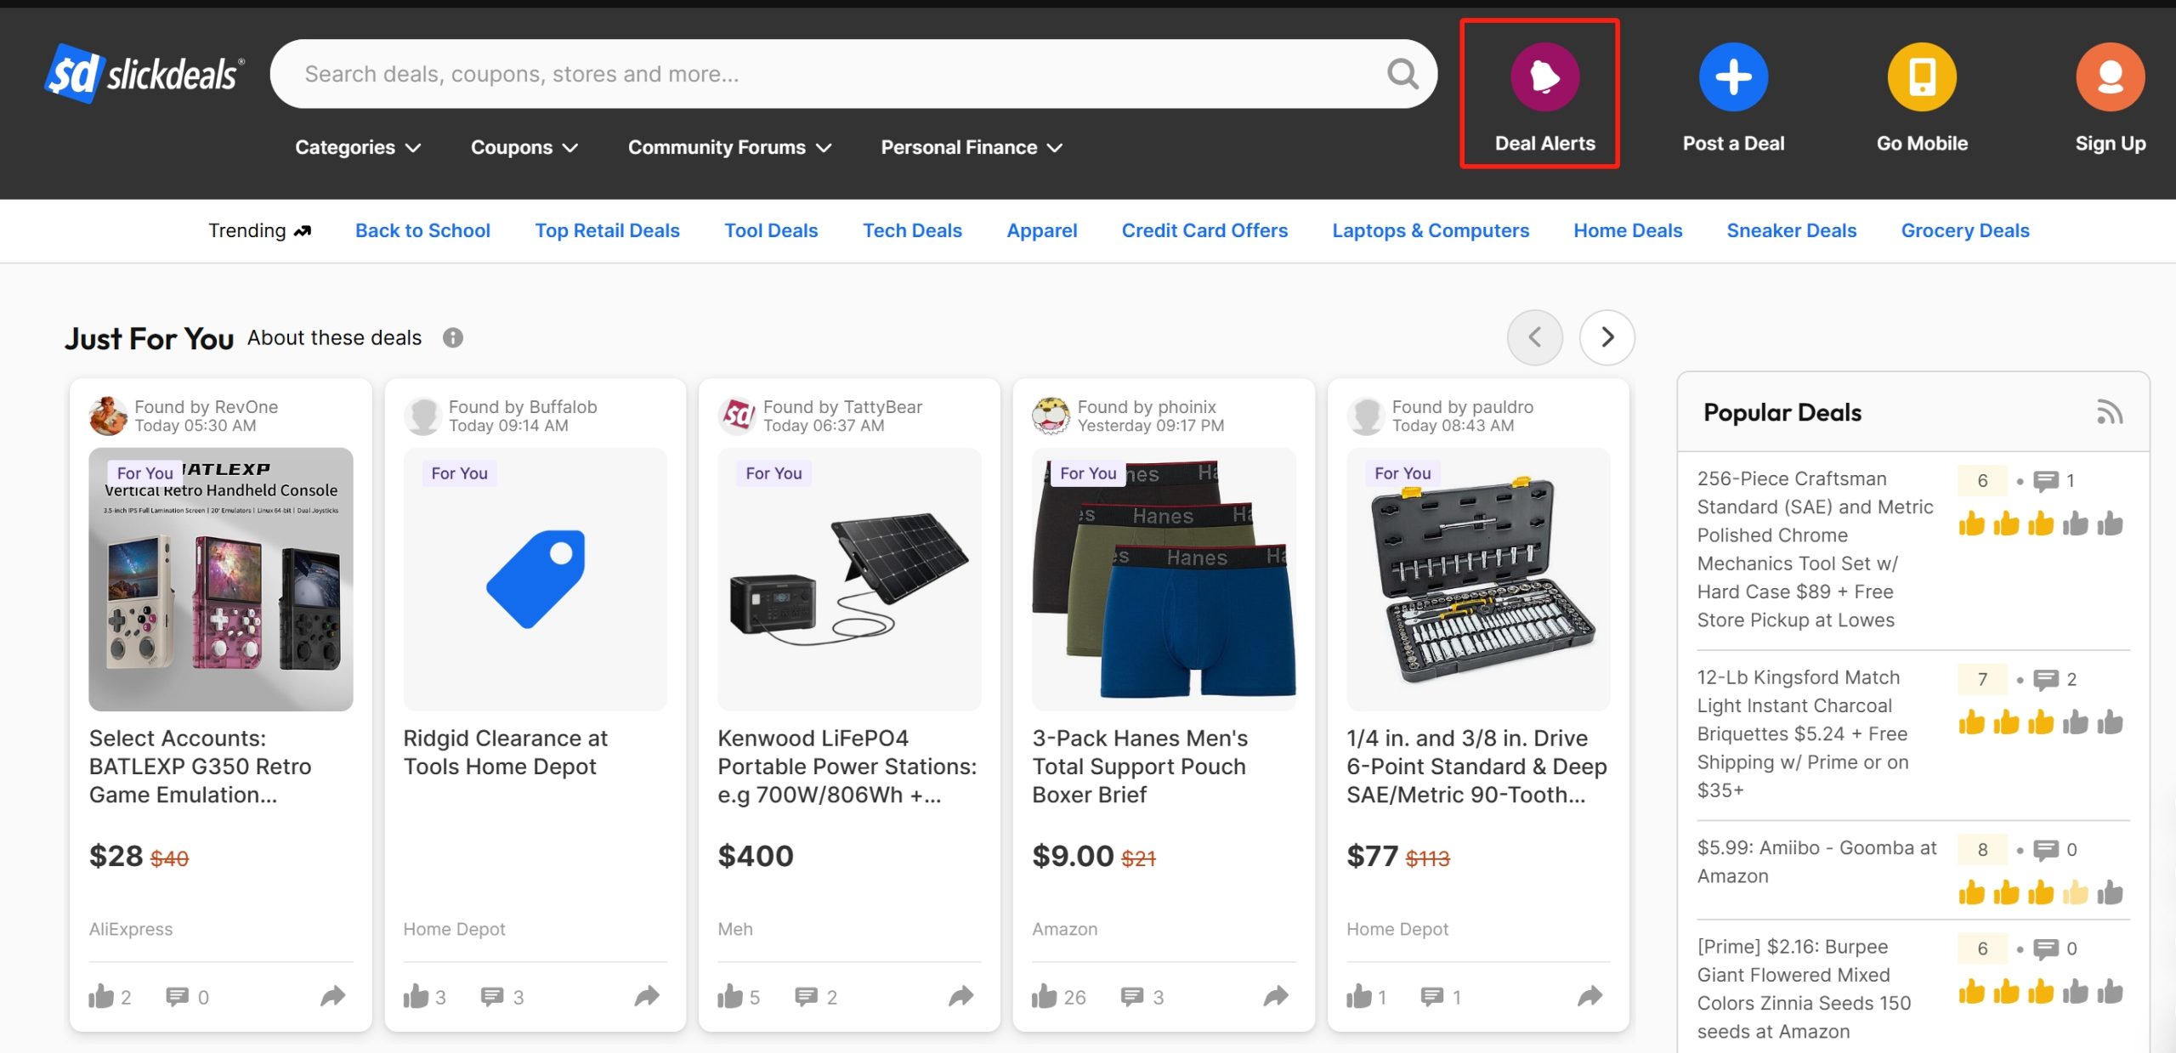Open the Go Mobile phone icon

point(1922,76)
